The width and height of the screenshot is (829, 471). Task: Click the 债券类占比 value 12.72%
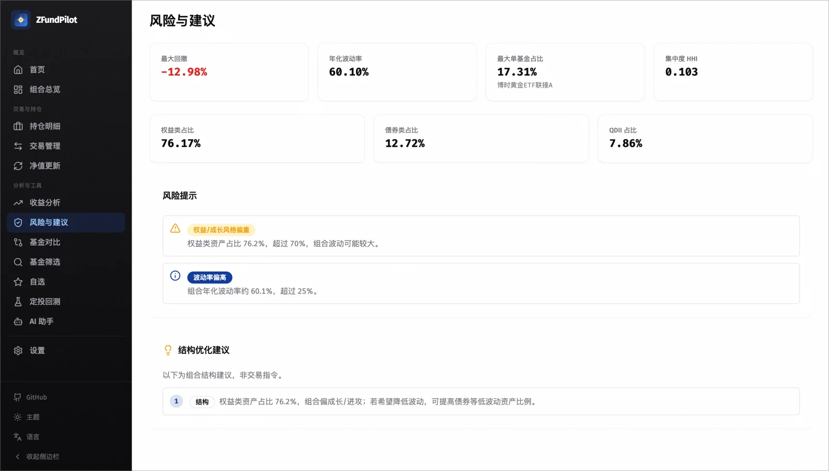(405, 144)
